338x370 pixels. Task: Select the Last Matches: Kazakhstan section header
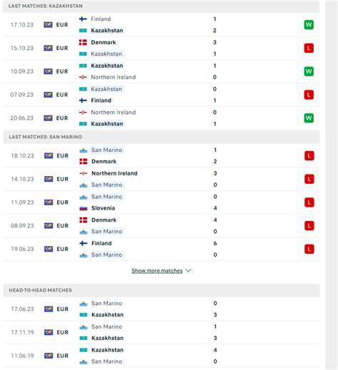click(x=161, y=6)
